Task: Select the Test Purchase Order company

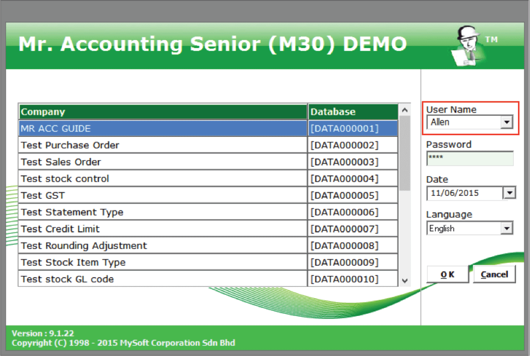Action: tap(163, 145)
